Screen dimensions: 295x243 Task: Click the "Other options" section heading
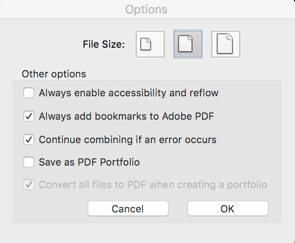[54, 74]
